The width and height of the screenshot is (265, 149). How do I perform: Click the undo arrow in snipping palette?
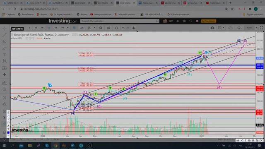(8, 136)
